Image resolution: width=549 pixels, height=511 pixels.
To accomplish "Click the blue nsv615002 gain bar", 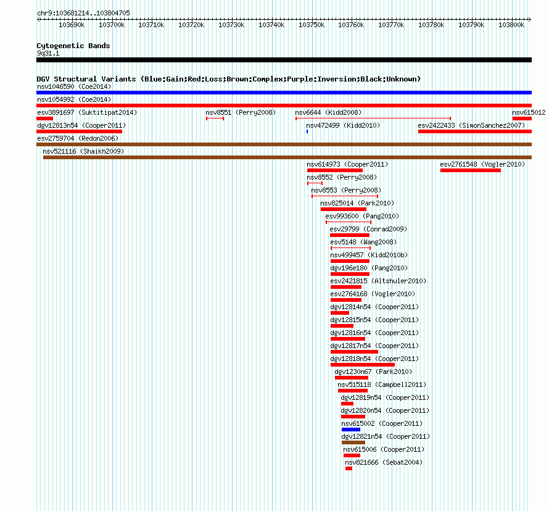I will (x=351, y=430).
